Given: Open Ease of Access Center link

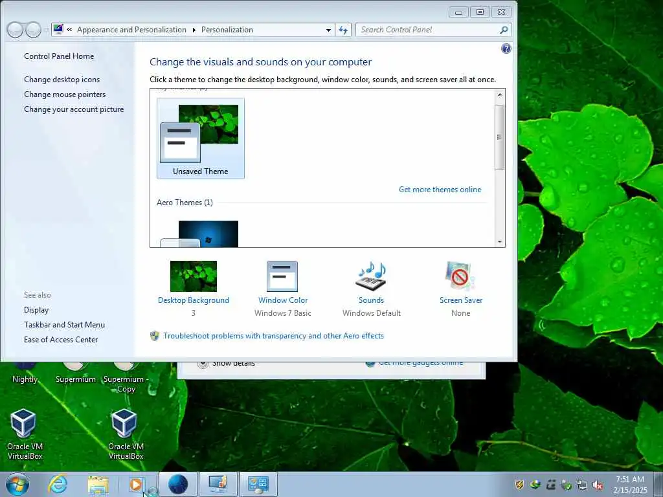Looking at the screenshot, I should pyautogui.click(x=61, y=339).
